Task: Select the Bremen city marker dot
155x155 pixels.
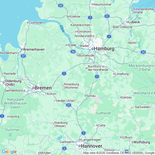Action: [x=33, y=88]
